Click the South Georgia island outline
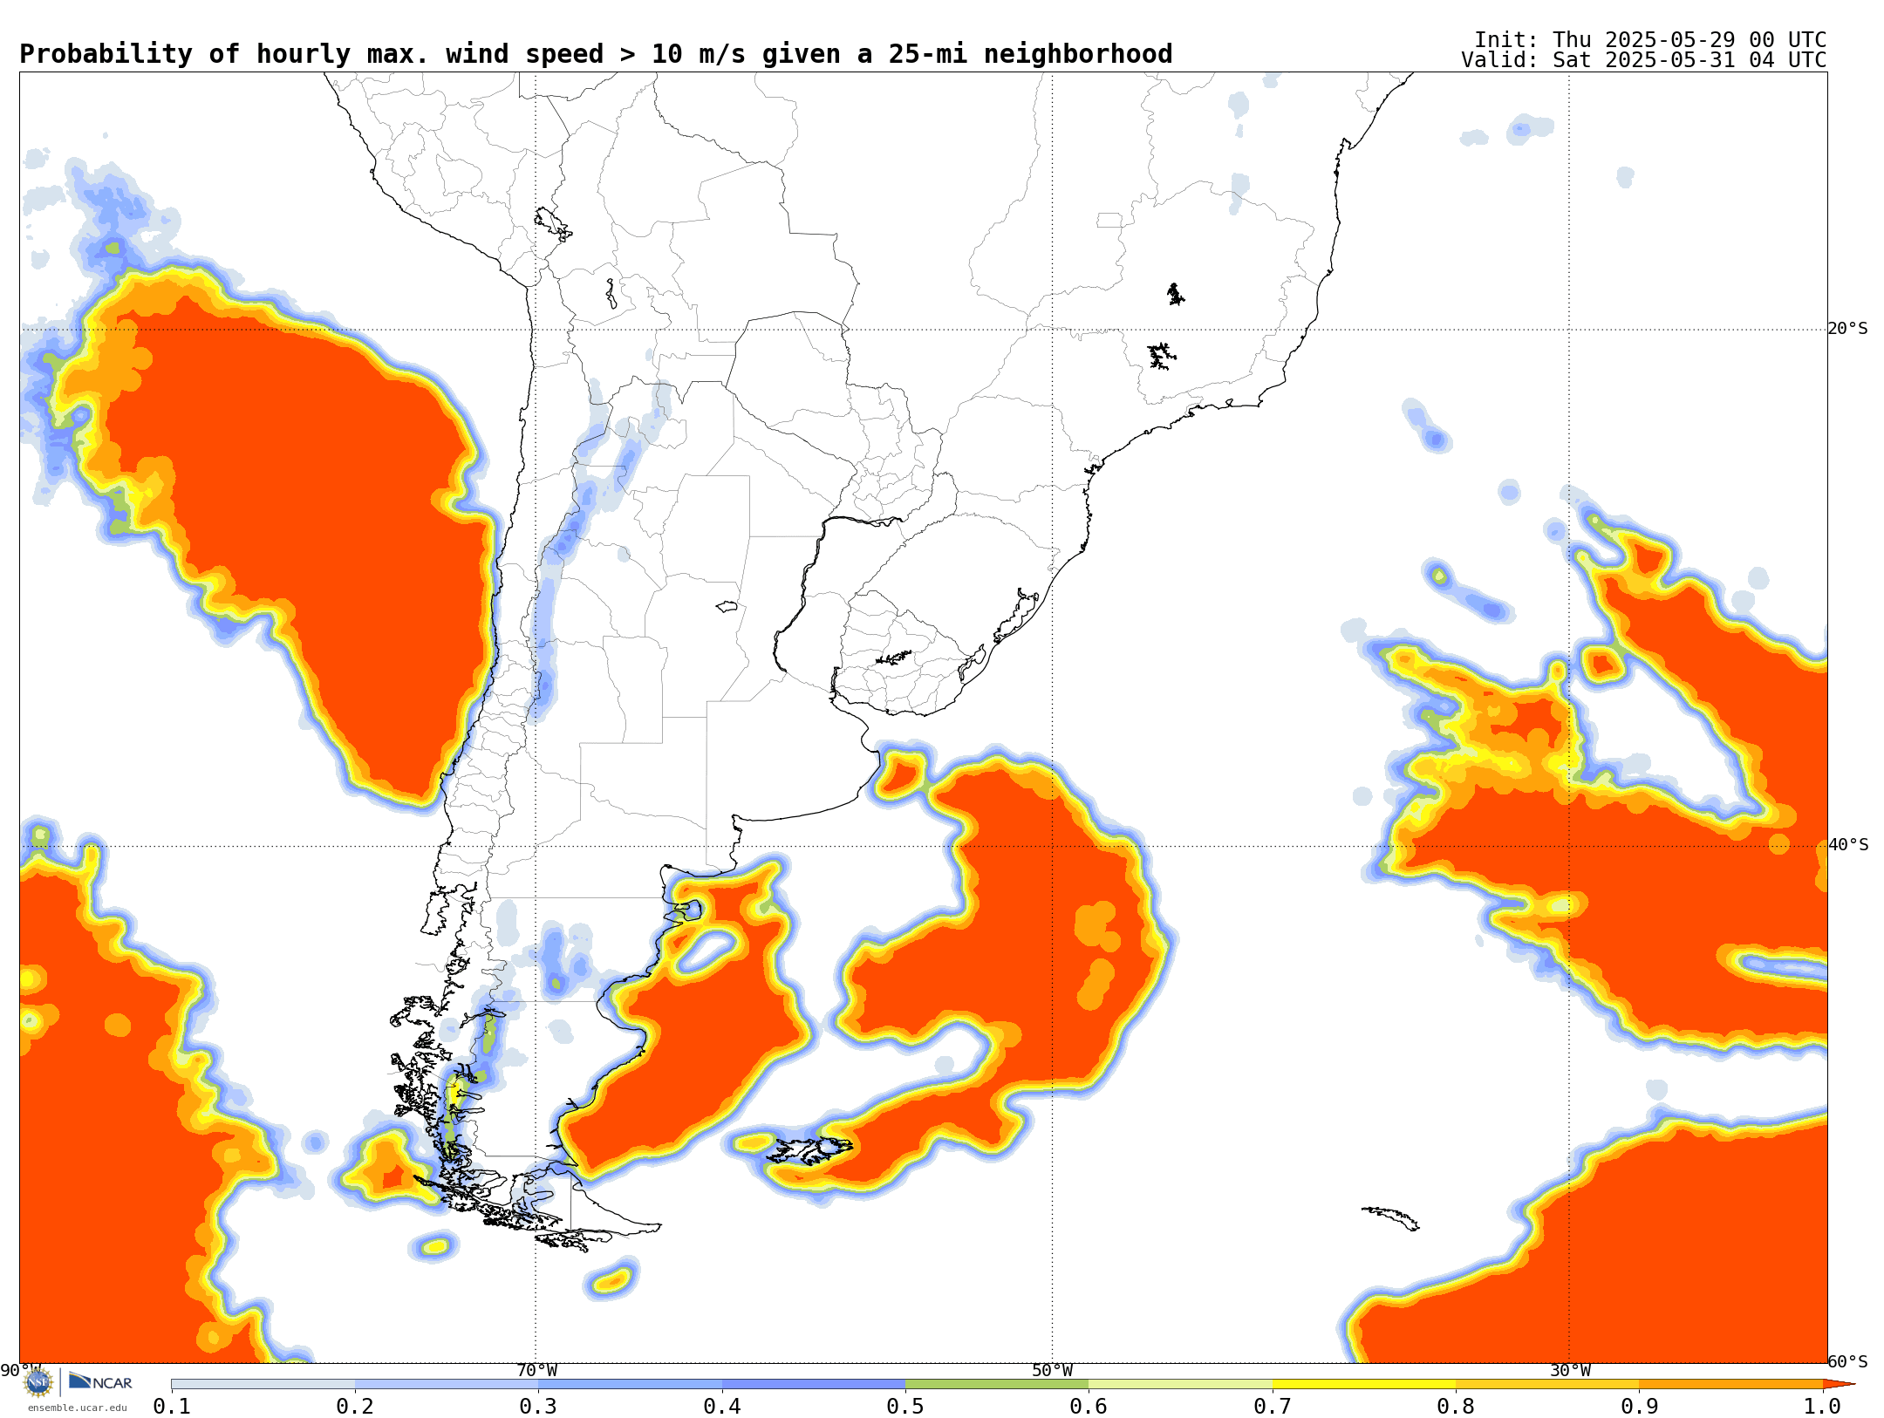 pos(1390,1218)
